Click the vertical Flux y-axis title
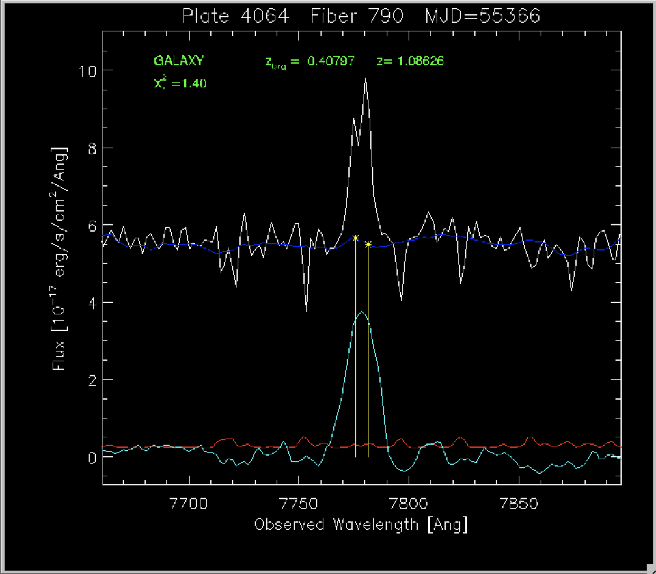This screenshot has height=574, width=656. (x=60, y=258)
